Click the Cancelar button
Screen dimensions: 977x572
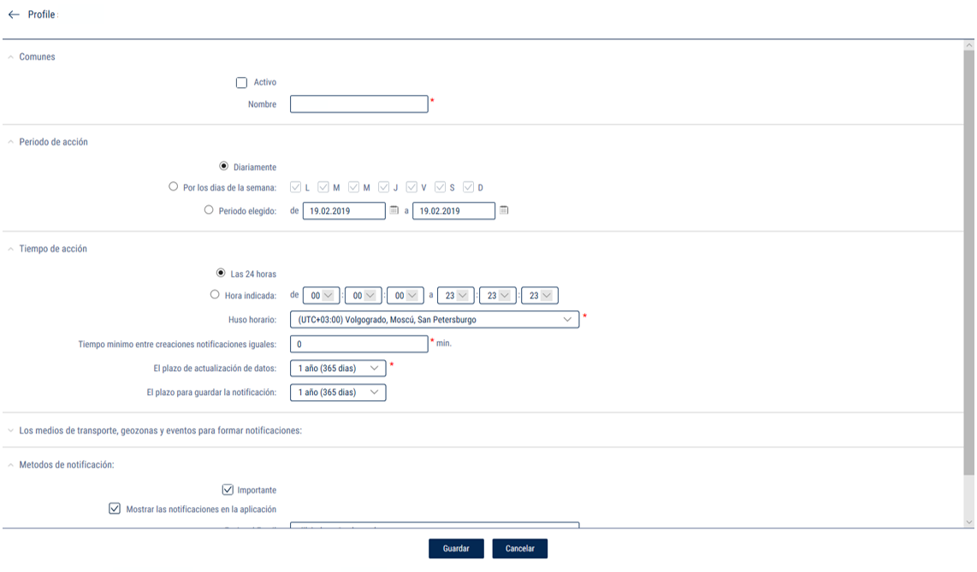click(519, 549)
